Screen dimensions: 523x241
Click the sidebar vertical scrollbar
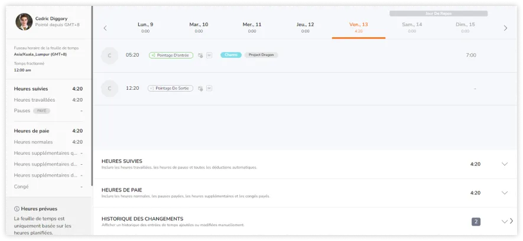click(x=92, y=96)
